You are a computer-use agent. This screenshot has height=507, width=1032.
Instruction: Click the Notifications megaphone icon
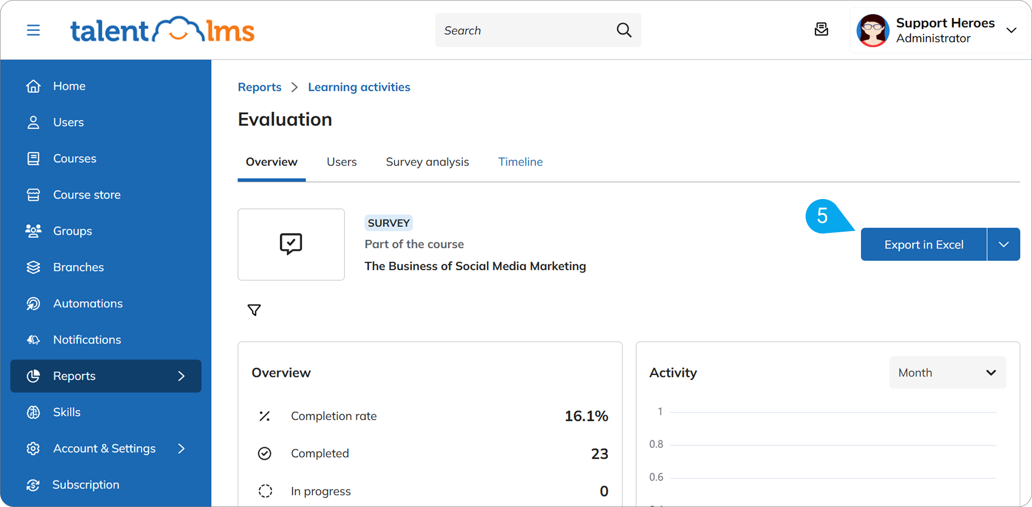[x=33, y=340]
